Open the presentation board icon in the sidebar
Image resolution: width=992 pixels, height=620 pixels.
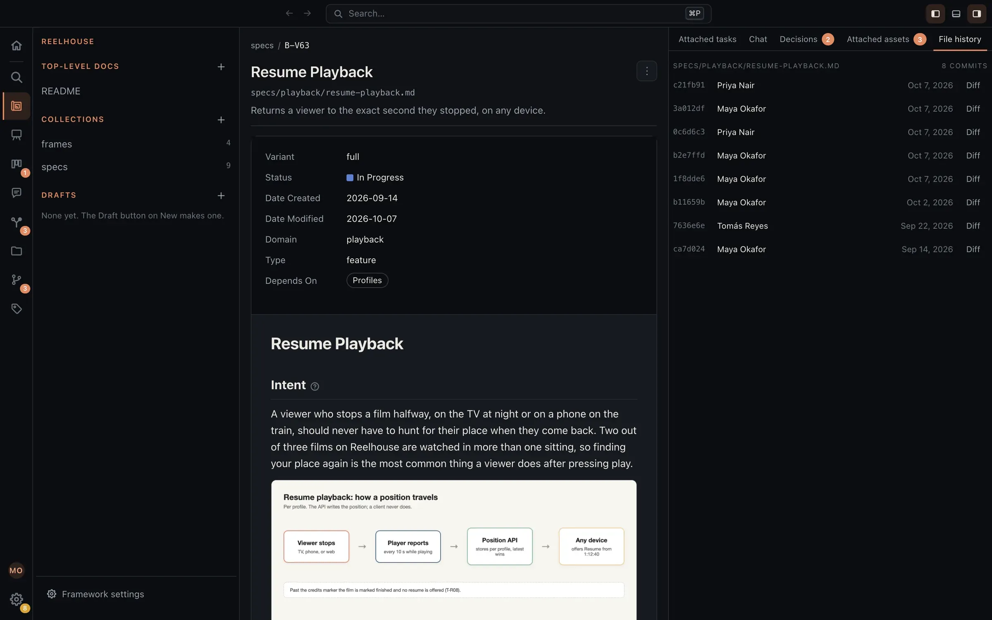[x=16, y=135]
